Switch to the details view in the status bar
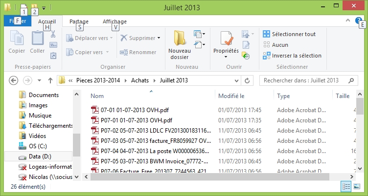 (x=346, y=187)
